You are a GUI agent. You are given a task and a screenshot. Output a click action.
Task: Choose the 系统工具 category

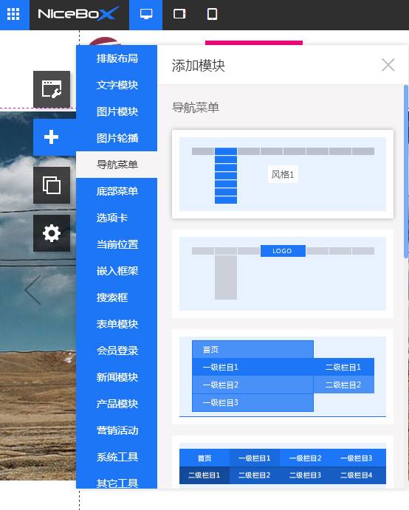click(x=117, y=457)
